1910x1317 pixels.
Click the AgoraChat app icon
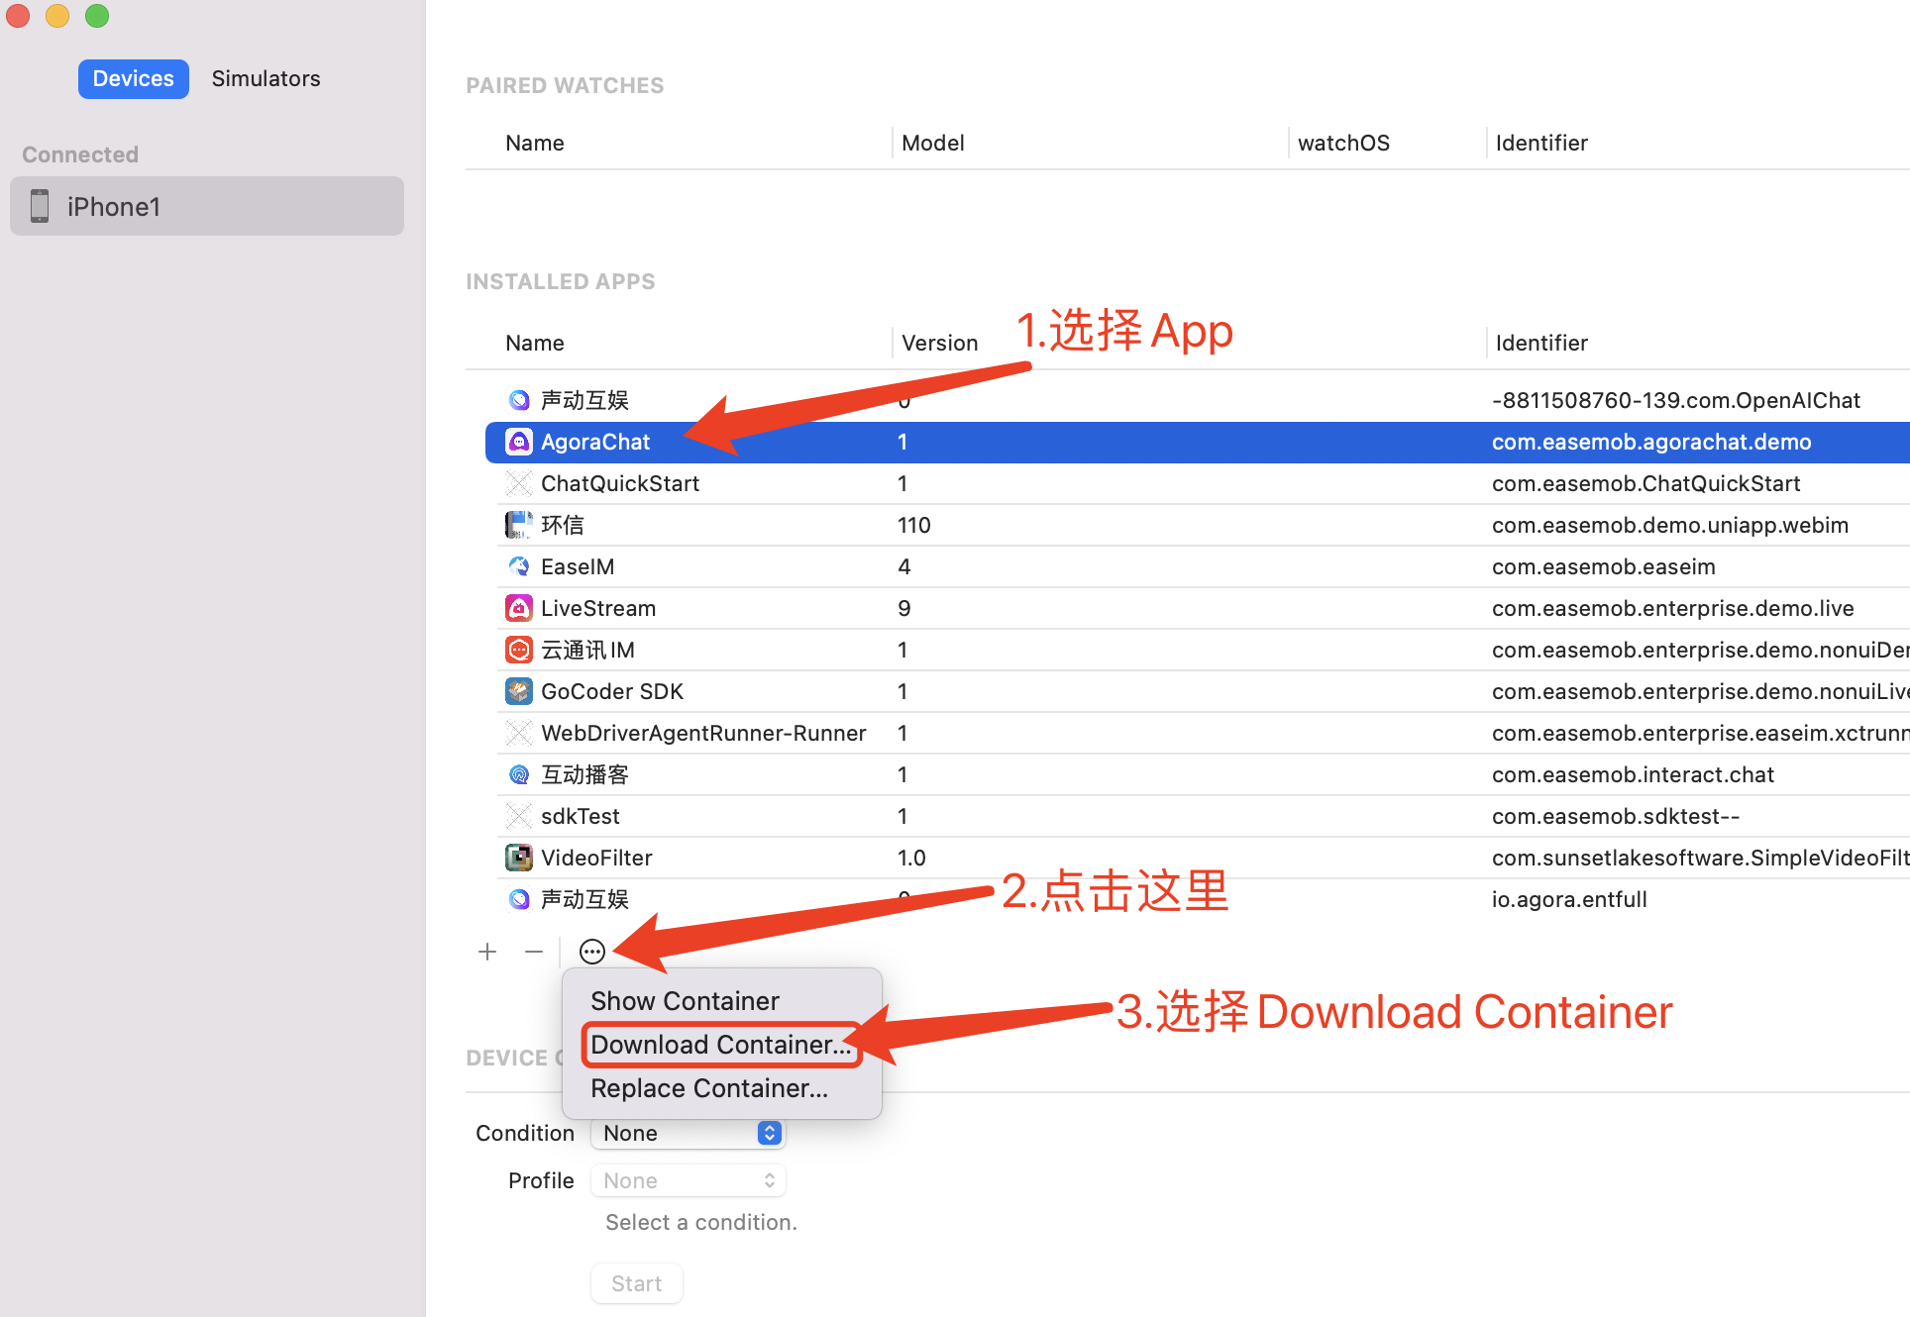pyautogui.click(x=519, y=442)
